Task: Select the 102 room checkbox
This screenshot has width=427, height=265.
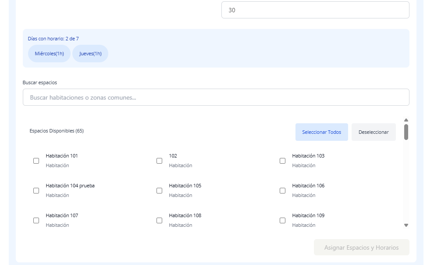Action: click(160, 161)
